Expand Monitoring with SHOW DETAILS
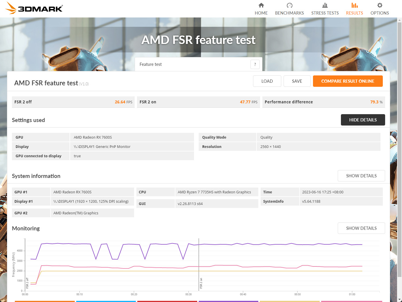The width and height of the screenshot is (402, 302). coord(361,228)
